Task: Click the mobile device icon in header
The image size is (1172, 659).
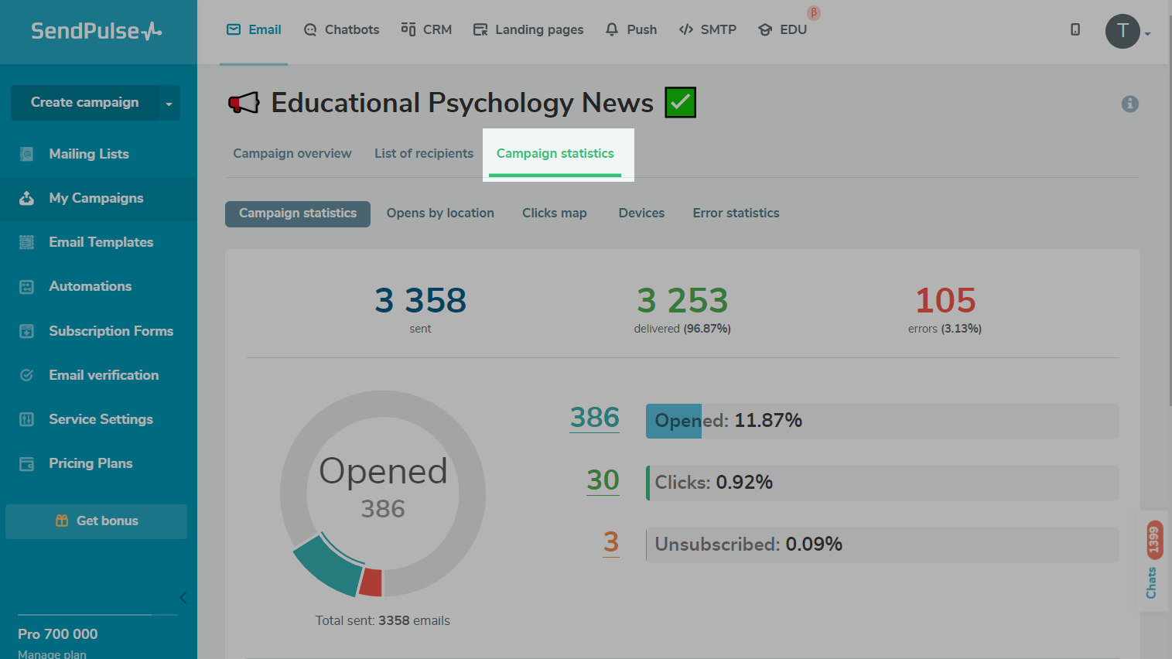Action: tap(1075, 29)
